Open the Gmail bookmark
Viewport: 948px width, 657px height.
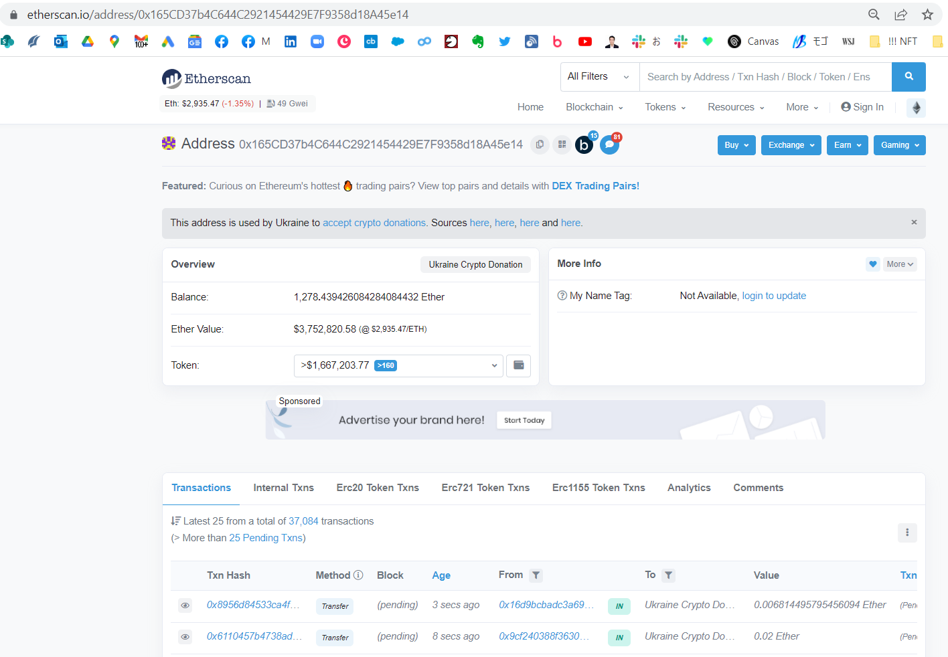(x=141, y=41)
